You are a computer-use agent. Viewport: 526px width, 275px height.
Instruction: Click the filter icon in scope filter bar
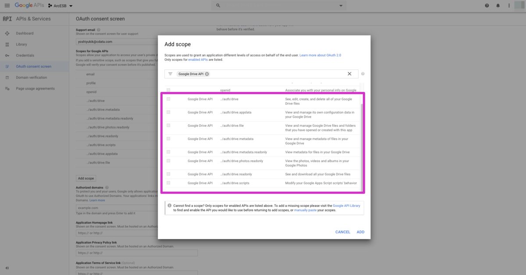(x=171, y=74)
